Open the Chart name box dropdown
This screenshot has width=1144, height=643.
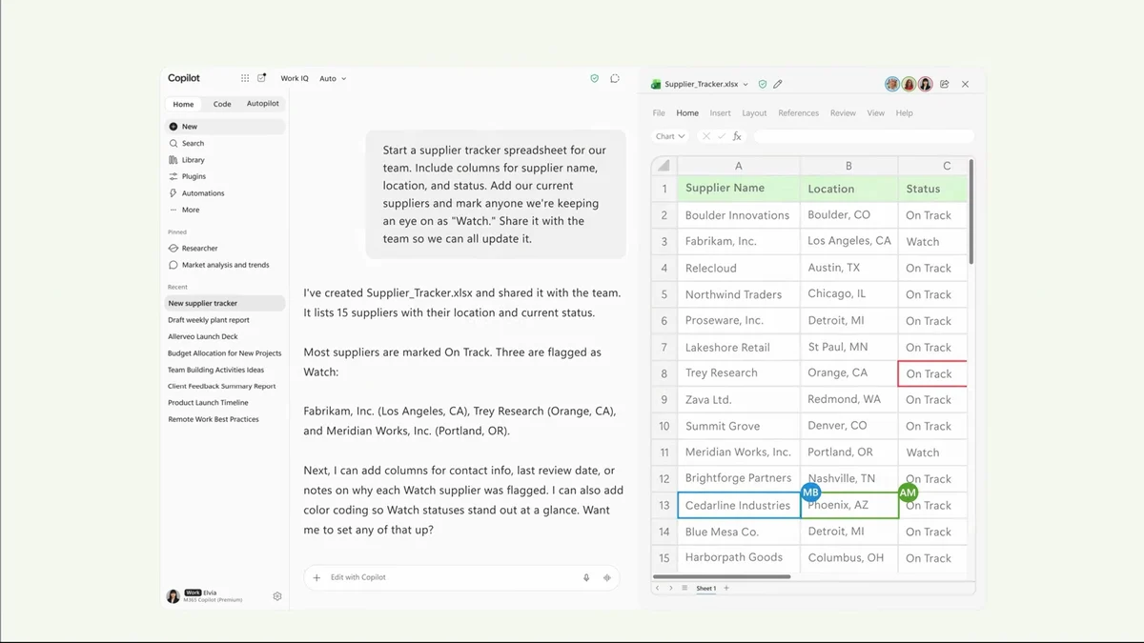pos(670,136)
